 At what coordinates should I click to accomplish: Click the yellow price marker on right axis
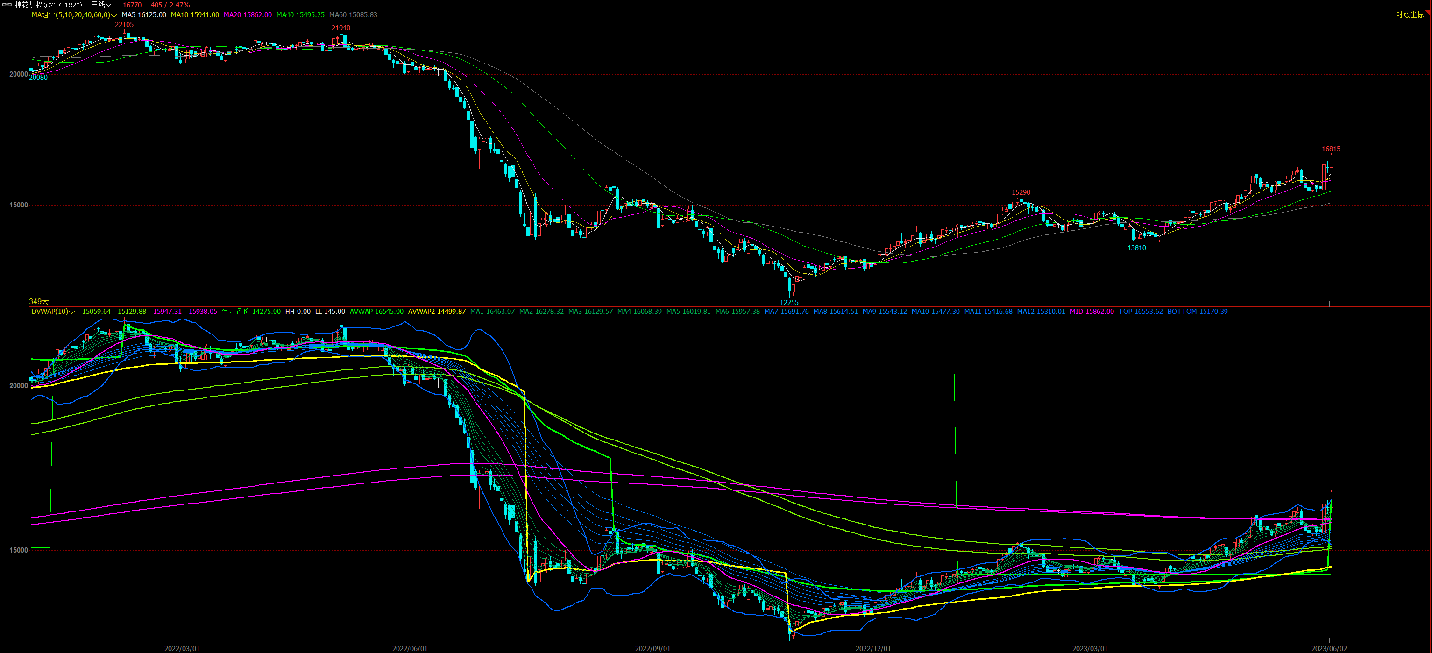1424,155
